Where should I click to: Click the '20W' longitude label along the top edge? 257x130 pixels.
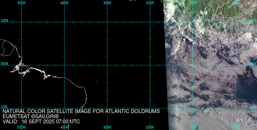click(150, 3)
